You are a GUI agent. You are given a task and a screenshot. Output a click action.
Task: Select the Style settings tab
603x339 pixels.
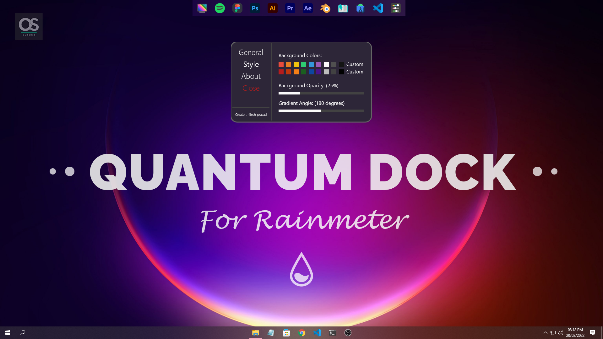tap(251, 64)
